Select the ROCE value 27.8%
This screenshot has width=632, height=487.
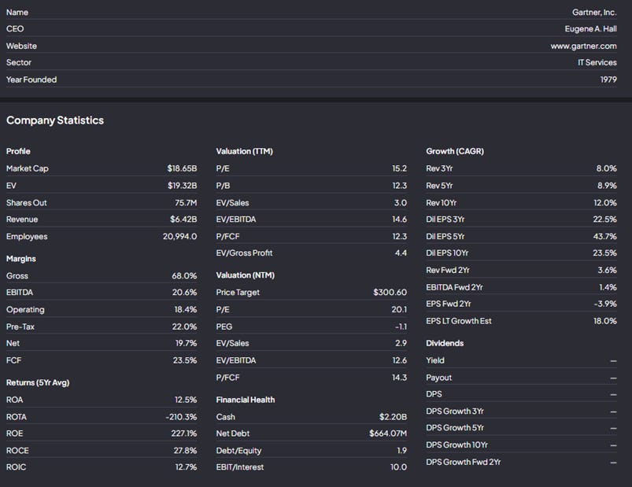(186, 451)
